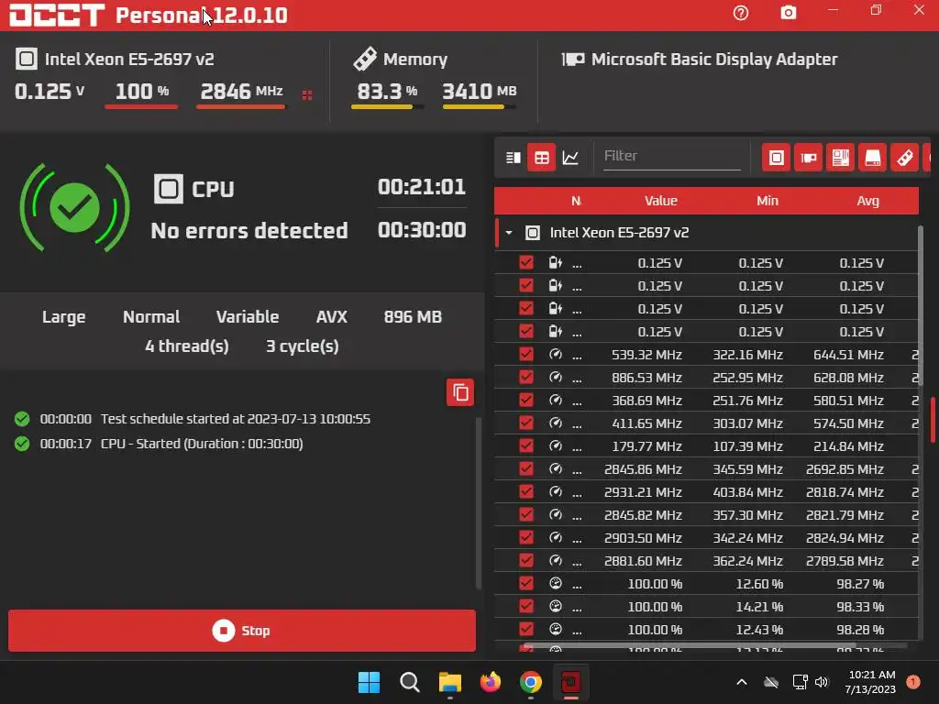This screenshot has height=704, width=939.
Task: Uncheck the sensor row showing 2845.86 MHz
Action: pos(526,468)
